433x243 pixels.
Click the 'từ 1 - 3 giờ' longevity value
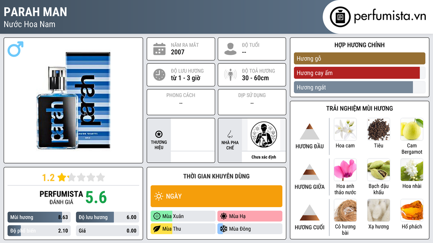pos(186,78)
